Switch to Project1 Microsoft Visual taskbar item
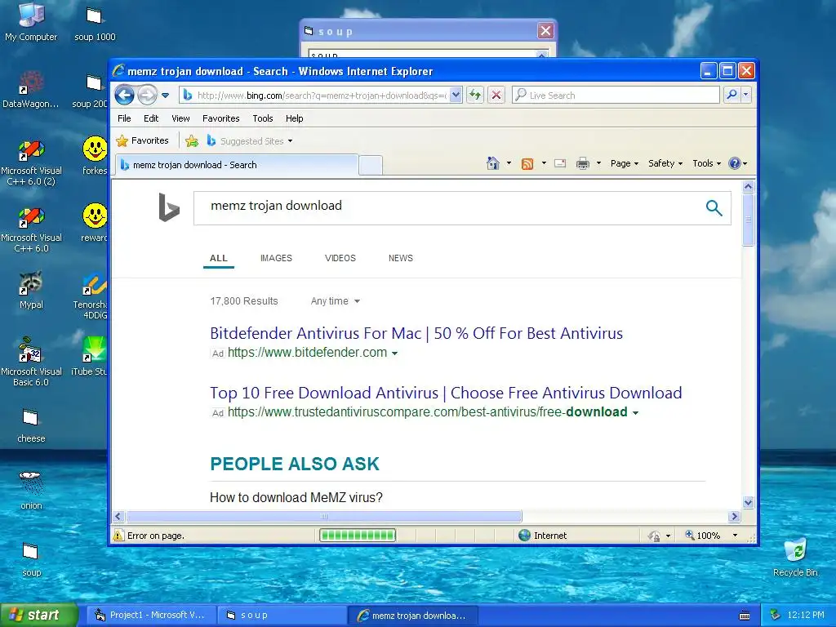Image resolution: width=836 pixels, height=627 pixels. 151,616
